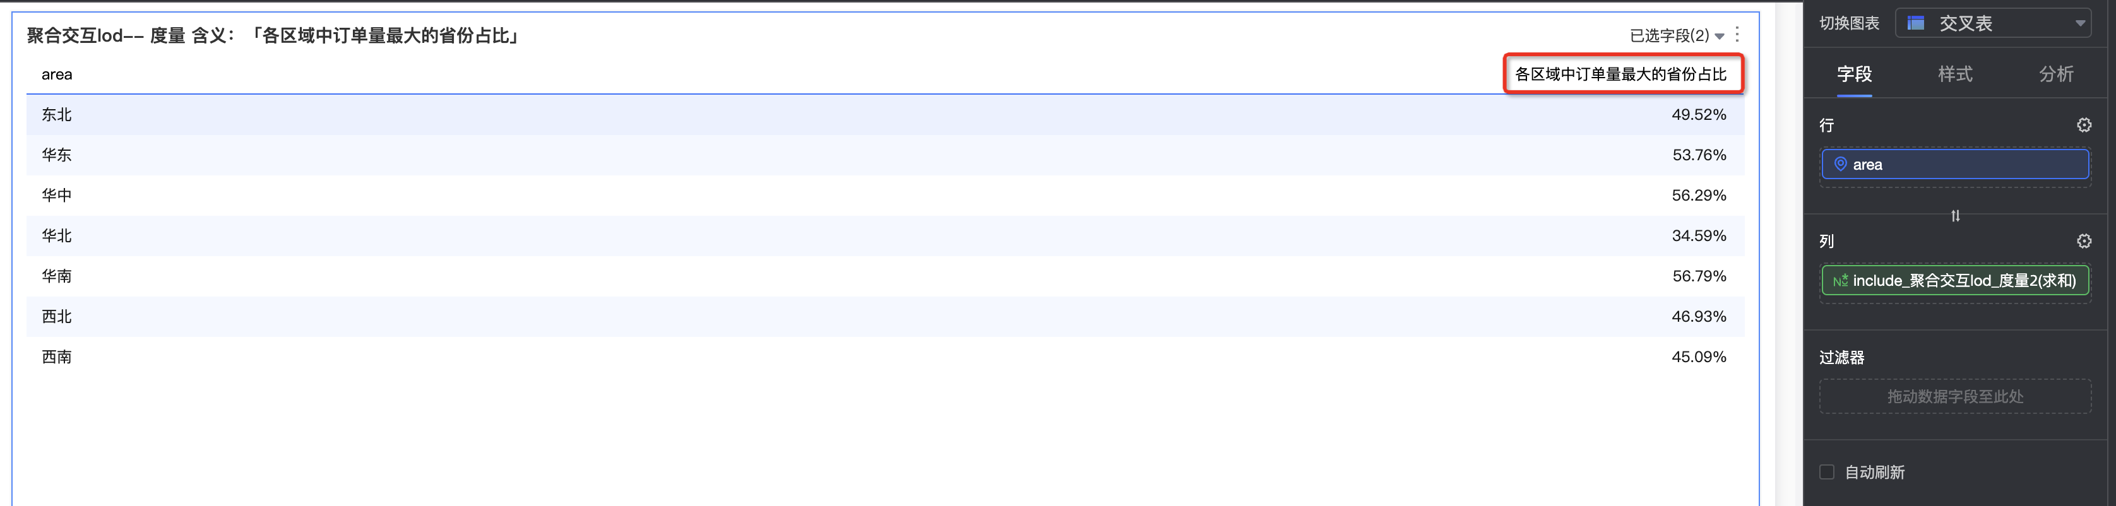Viewport: 2116px width, 506px height.
Task: Click the measure icon on include field
Action: point(1840,281)
